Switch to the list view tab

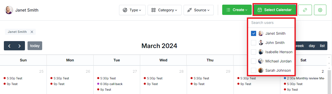pyautogui.click(x=322, y=46)
